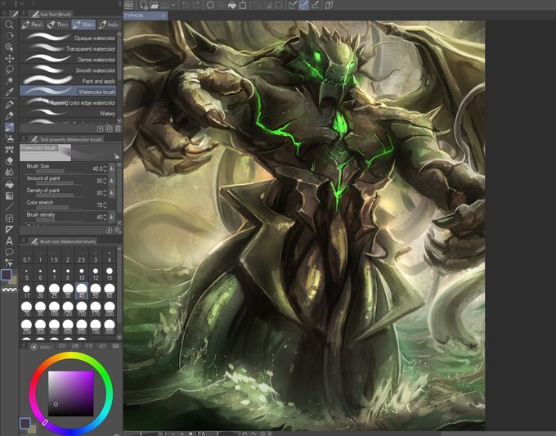Toggle the sub tool lock icon

pos(116,156)
